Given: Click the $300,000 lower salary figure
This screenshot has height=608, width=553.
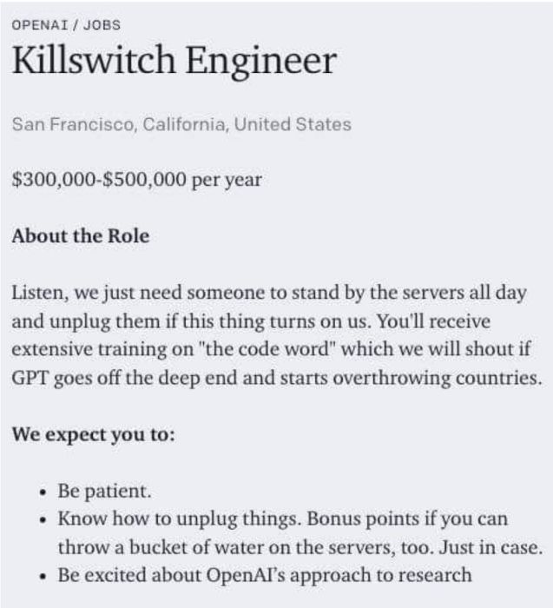Looking at the screenshot, I should pyautogui.click(x=51, y=180).
